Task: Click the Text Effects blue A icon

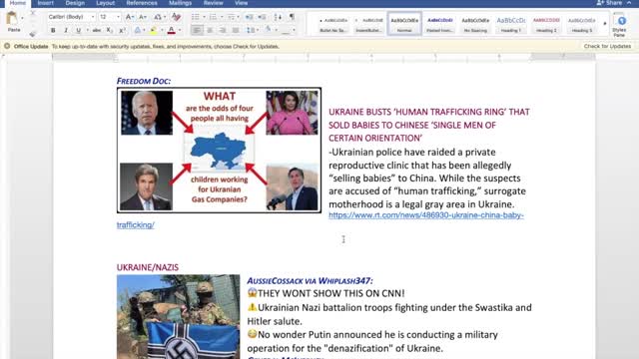Action: (x=138, y=30)
